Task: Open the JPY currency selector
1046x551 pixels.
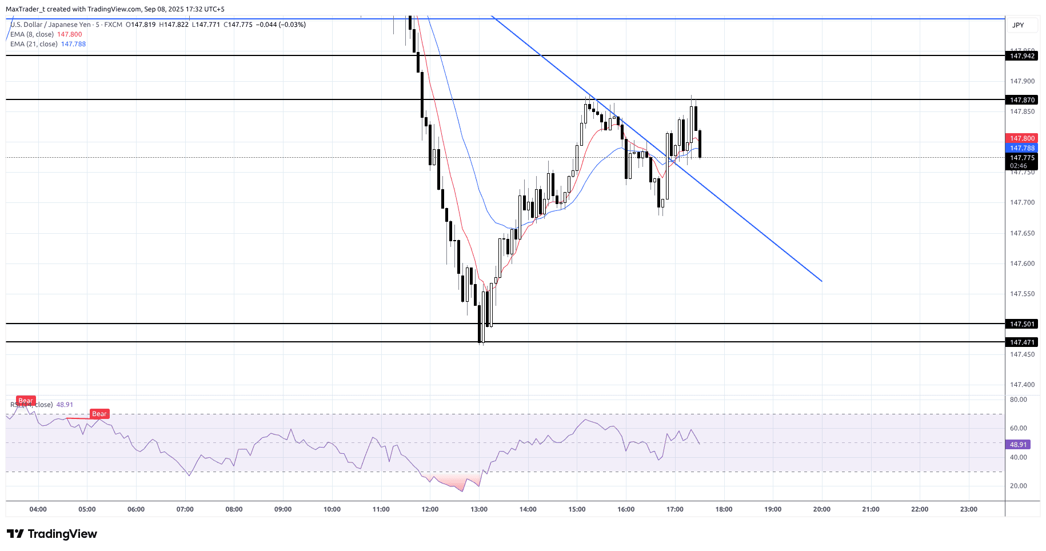Action: click(x=1018, y=25)
